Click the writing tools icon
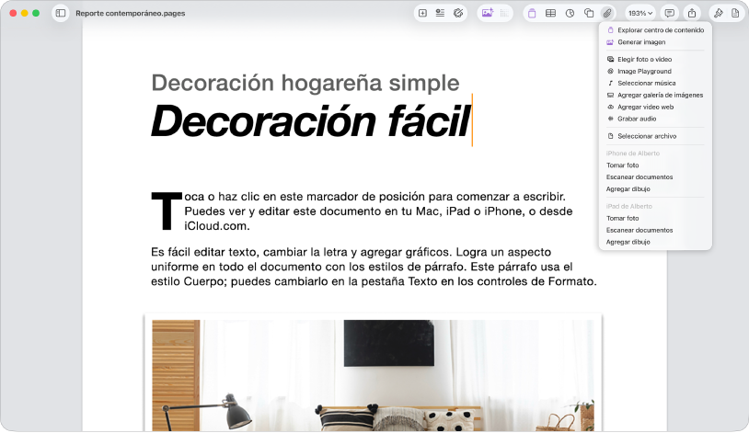The image size is (749, 433). point(458,14)
